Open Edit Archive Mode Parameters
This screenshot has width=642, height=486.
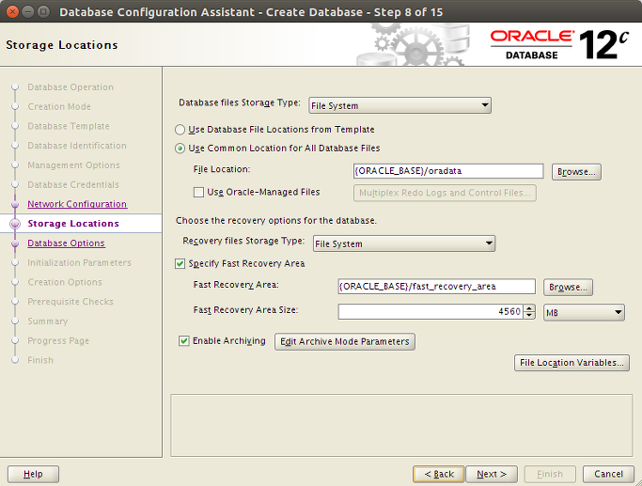point(345,341)
